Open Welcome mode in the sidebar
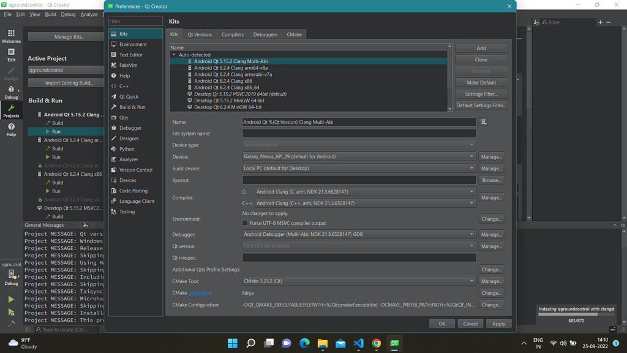Screen dimensions: 627x353 pos(11,36)
